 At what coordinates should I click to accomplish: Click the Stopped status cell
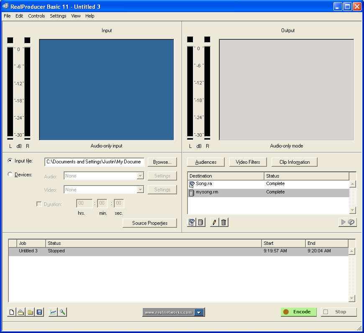[x=56, y=251]
